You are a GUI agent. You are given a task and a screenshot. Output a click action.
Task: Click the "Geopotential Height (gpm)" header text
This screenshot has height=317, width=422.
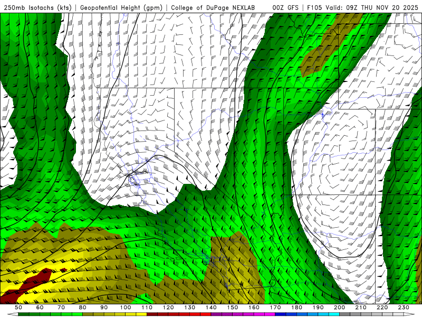click(121, 7)
